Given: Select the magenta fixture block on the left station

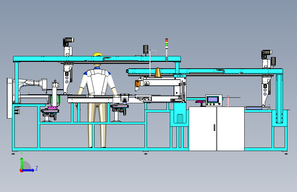Looking at the screenshot, I should [52, 108].
